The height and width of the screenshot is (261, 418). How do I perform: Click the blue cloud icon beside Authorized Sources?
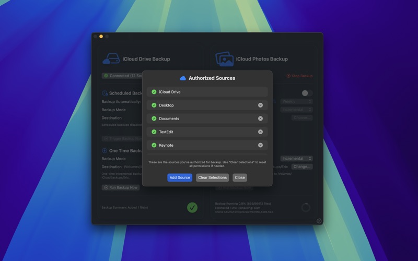[183, 78]
